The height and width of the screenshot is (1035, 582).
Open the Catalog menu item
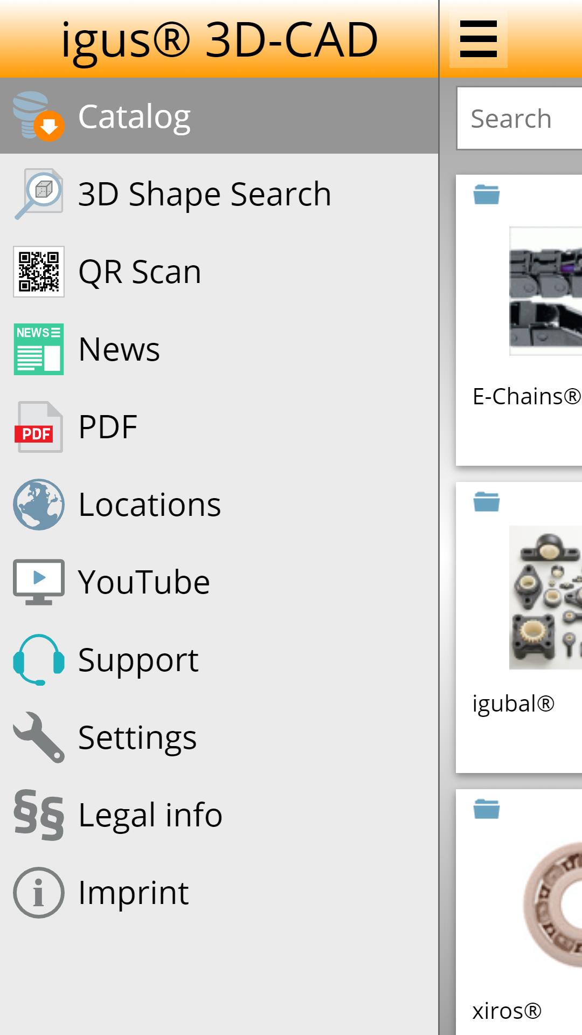click(219, 116)
